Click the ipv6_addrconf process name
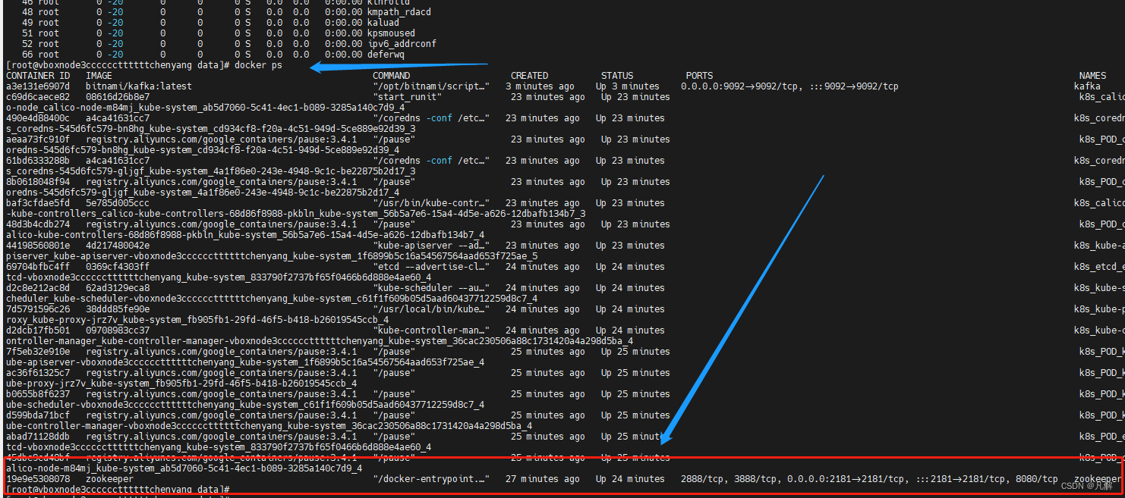The image size is (1125, 498). click(402, 44)
